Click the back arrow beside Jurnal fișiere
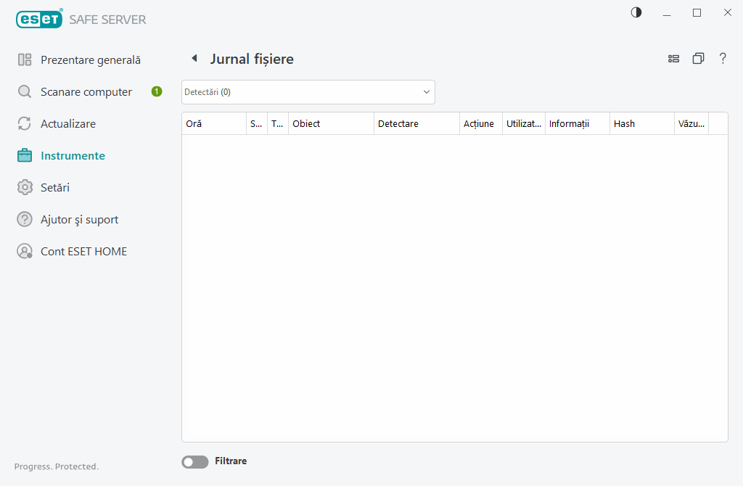The width and height of the screenshot is (743, 486). click(x=194, y=59)
